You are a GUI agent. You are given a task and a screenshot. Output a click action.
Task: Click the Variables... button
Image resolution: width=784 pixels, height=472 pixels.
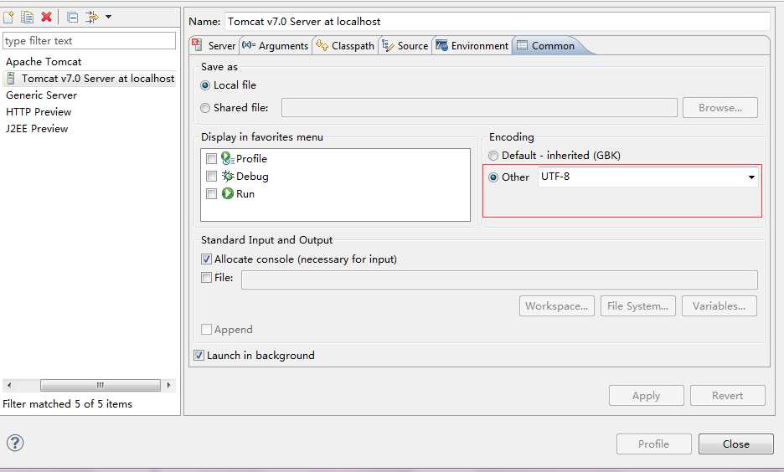point(719,305)
